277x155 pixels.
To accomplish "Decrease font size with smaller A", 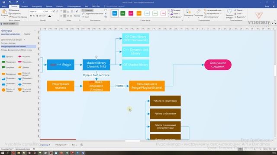I will tap(57, 12).
